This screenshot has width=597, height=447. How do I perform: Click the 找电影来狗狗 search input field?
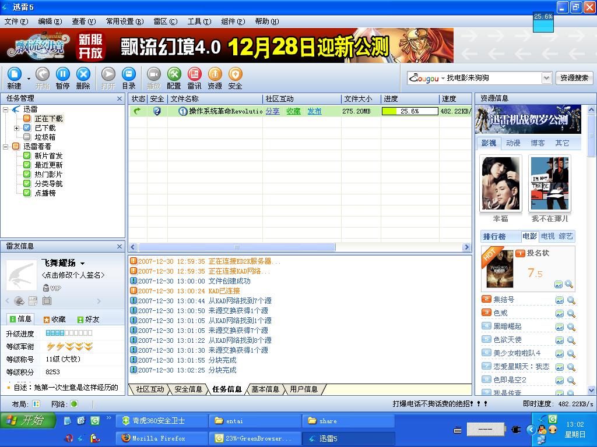[x=493, y=78]
